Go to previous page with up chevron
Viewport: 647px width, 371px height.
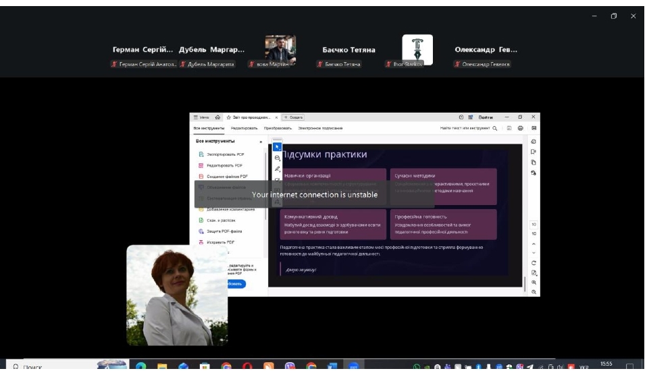[534, 244]
